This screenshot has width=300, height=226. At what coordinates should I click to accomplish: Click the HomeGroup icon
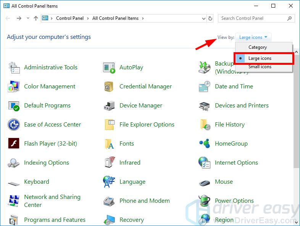click(205, 144)
